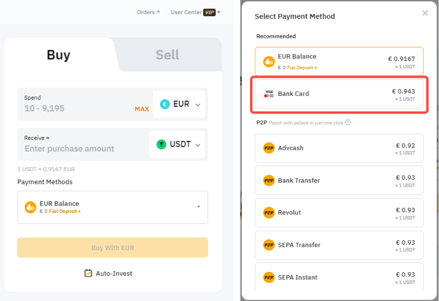Image resolution: width=439 pixels, height=301 pixels.
Task: Switch to the Sell tab
Action: point(167,54)
